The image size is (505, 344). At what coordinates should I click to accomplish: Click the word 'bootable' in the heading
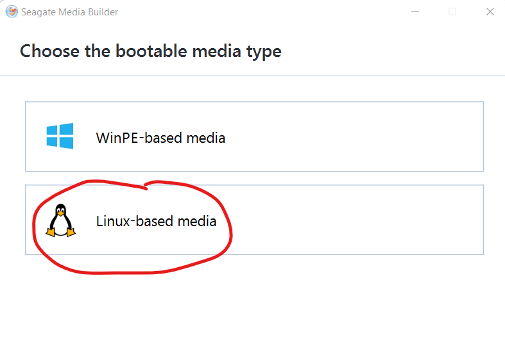click(x=151, y=51)
